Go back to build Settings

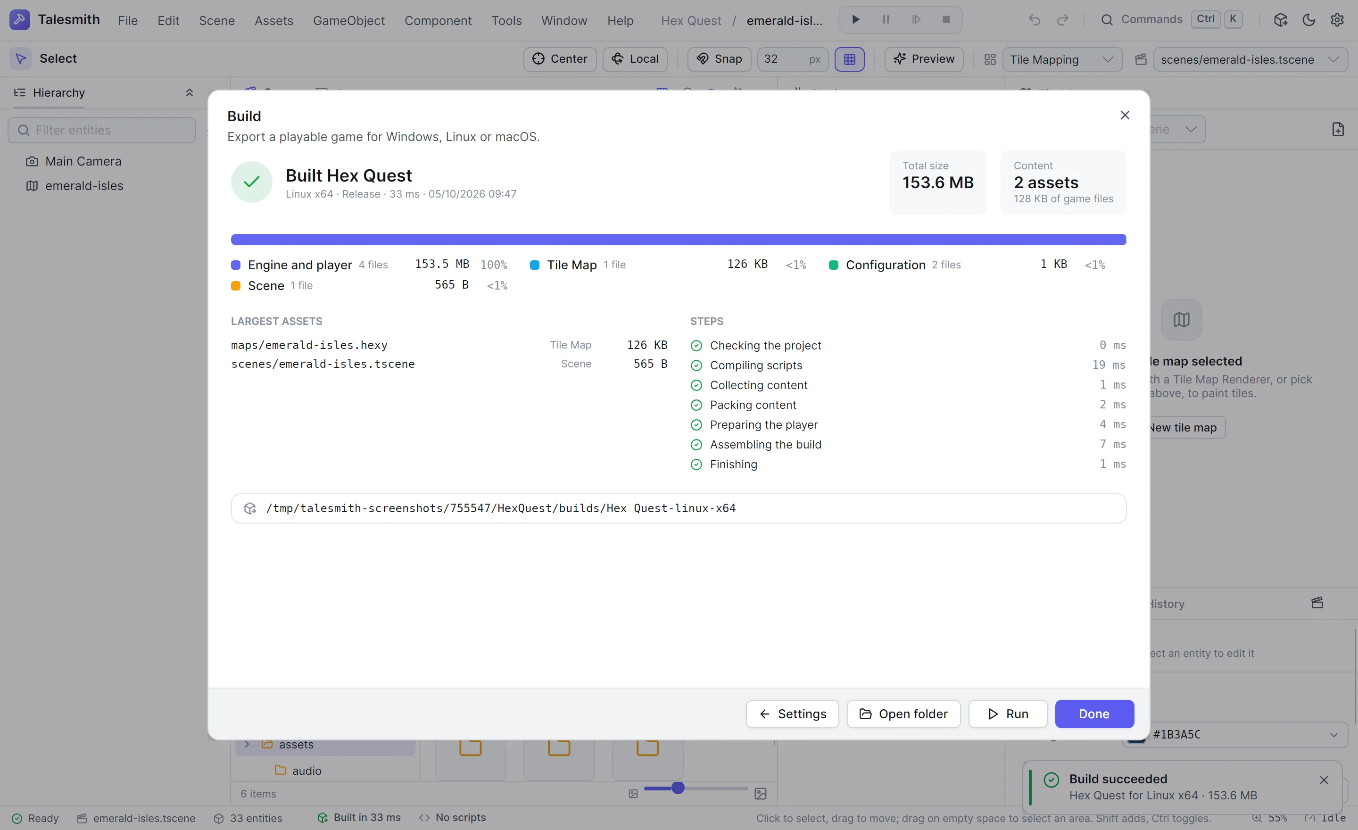coord(793,714)
